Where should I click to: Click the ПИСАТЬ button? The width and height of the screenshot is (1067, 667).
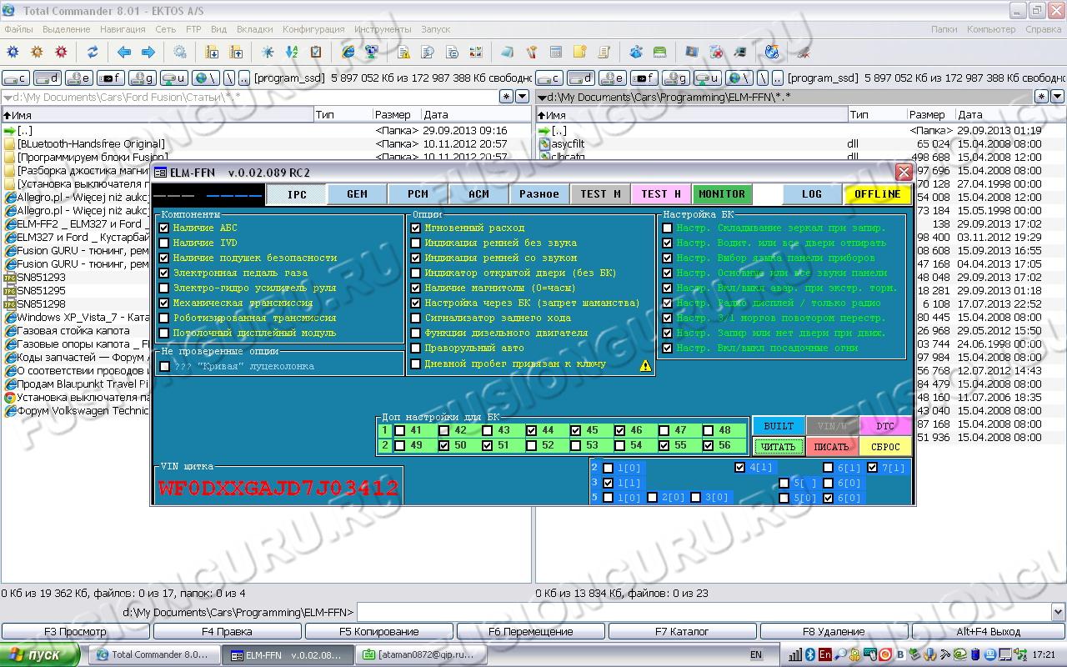[832, 447]
